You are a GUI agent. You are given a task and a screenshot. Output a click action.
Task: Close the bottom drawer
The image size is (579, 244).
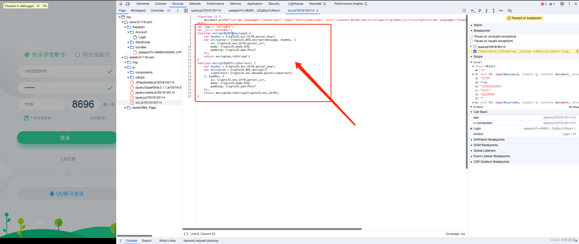tap(576, 241)
